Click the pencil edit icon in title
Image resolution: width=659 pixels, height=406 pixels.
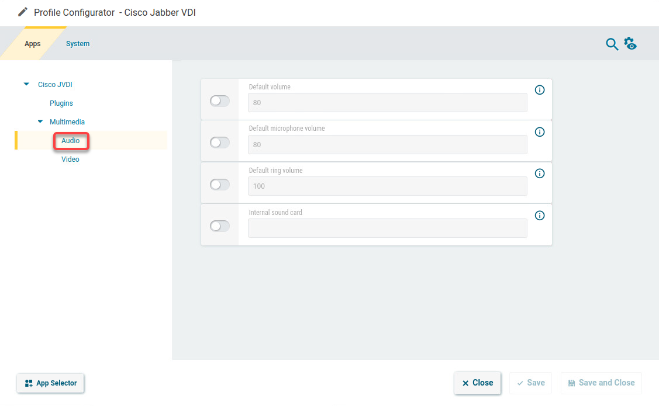[x=23, y=12]
